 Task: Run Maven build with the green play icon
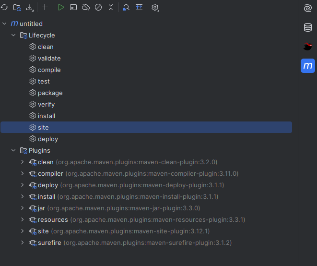[61, 7]
